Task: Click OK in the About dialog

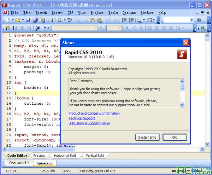Action: tap(175, 137)
